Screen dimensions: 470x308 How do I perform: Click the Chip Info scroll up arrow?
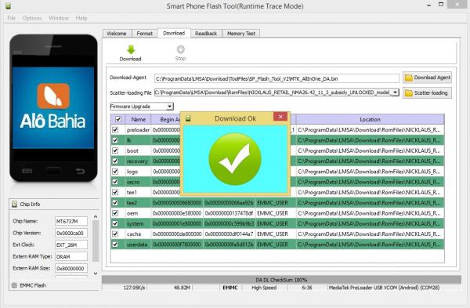coord(96,216)
